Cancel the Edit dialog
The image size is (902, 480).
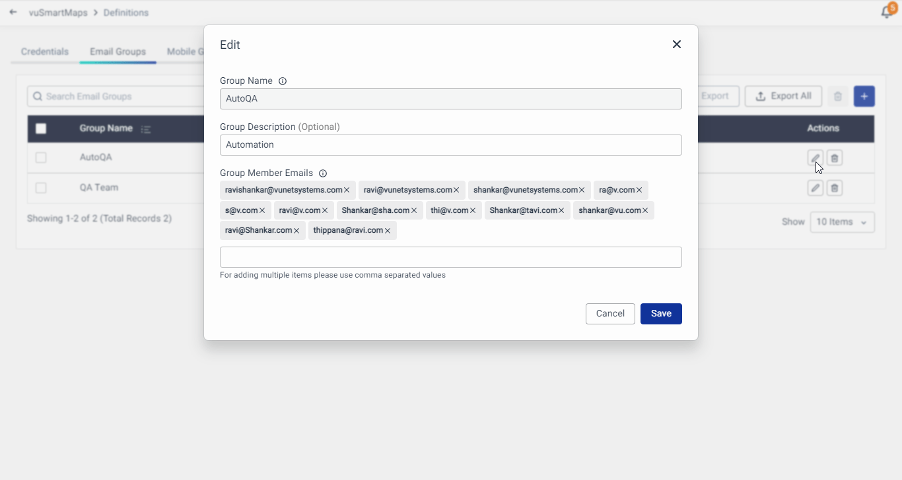pyautogui.click(x=609, y=314)
